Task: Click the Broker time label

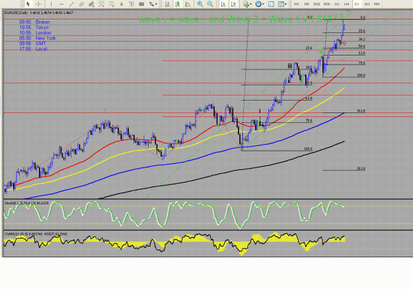Action: tap(43, 22)
